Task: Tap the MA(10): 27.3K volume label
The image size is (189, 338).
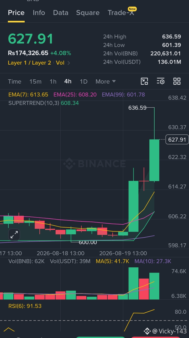Action: pyautogui.click(x=153, y=261)
